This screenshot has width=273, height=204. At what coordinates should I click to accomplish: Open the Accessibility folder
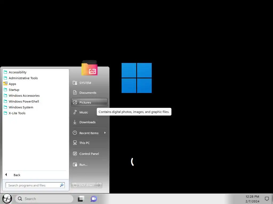(36, 72)
